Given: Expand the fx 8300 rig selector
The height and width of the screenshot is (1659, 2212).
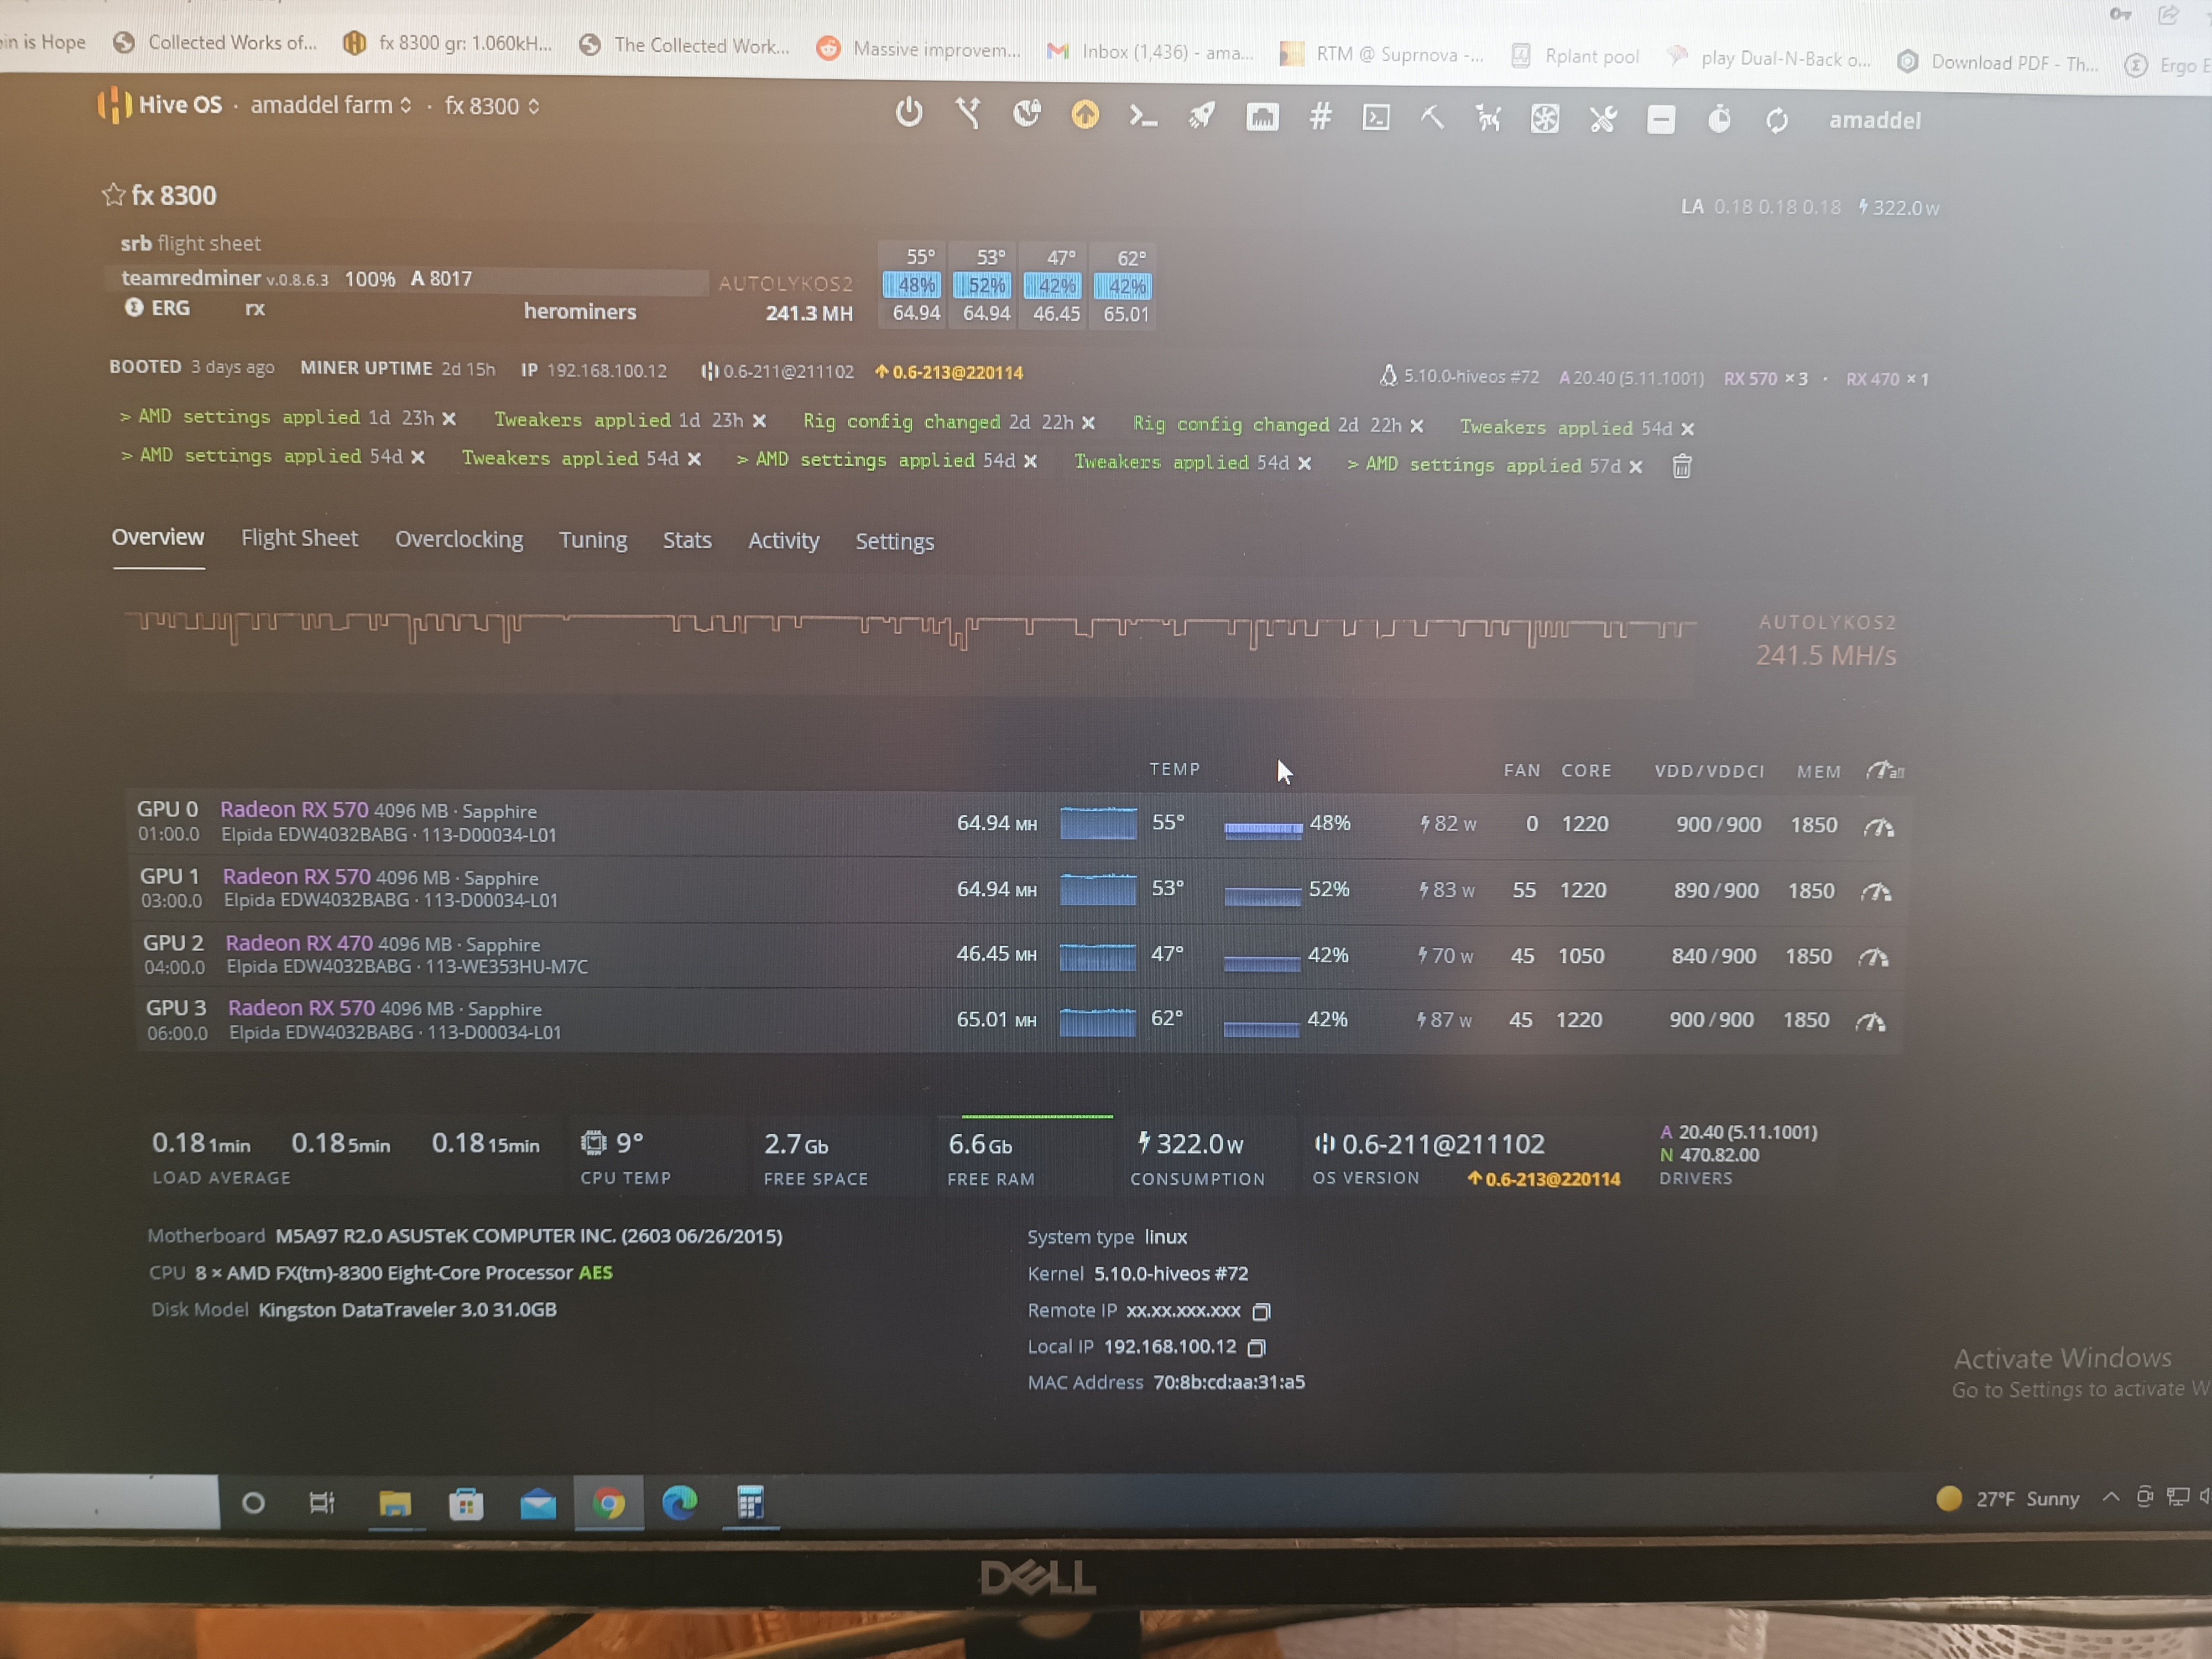Looking at the screenshot, I should 492,106.
